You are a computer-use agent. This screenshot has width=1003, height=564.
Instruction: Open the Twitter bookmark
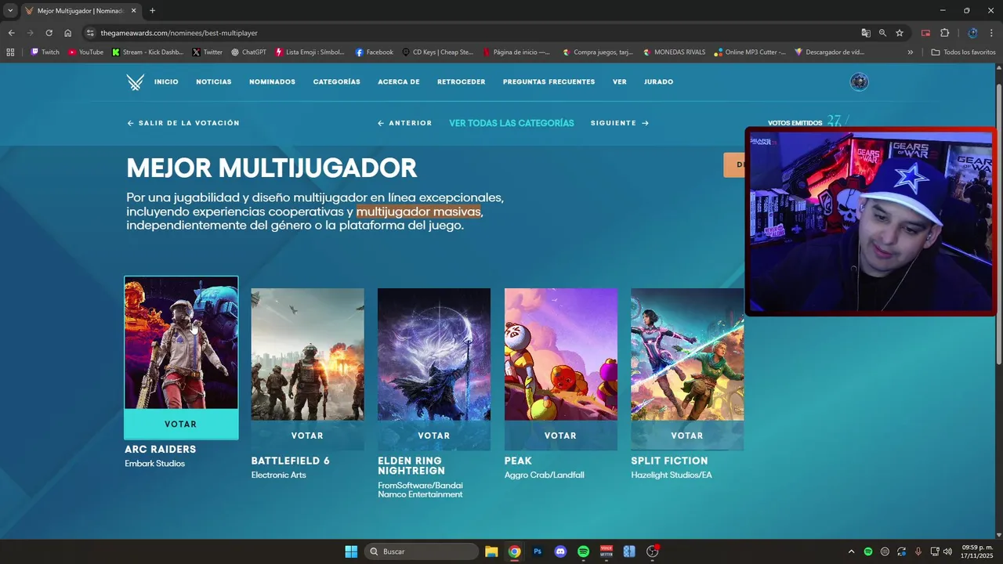207,52
